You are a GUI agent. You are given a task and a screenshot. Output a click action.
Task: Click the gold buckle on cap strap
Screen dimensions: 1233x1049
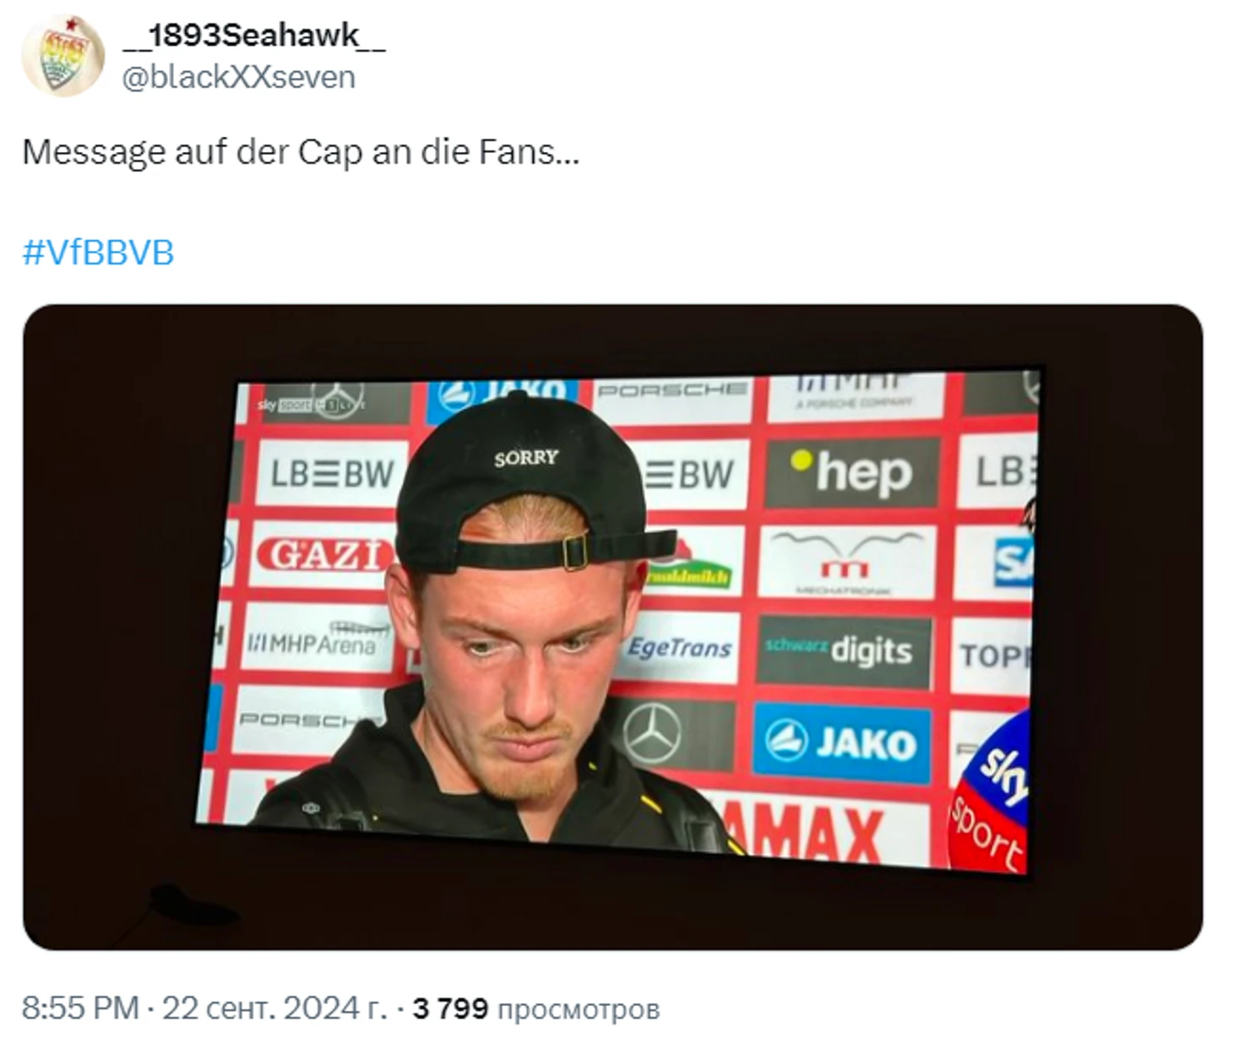[x=575, y=552]
